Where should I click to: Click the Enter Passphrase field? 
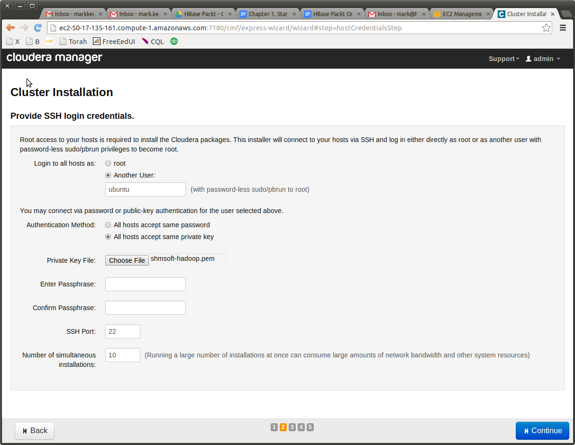tap(146, 284)
